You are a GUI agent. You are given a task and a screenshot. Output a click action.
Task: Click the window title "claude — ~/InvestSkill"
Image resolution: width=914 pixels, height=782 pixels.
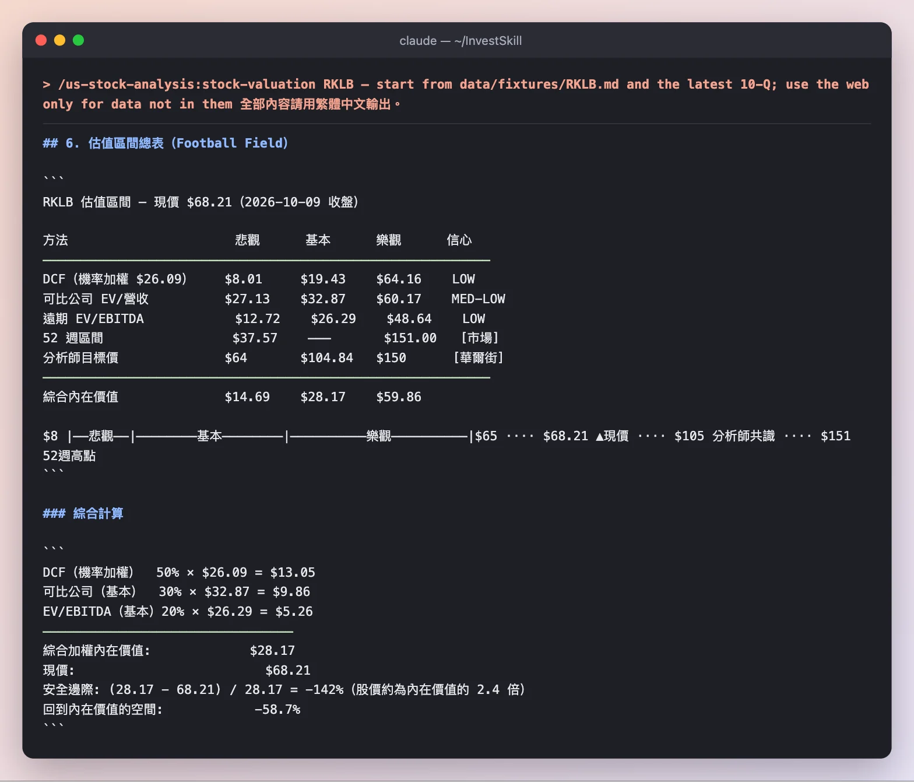(460, 41)
